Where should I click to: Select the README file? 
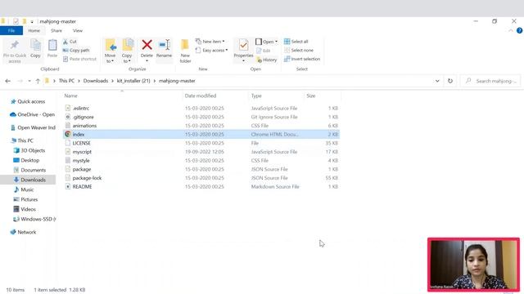[x=82, y=187]
